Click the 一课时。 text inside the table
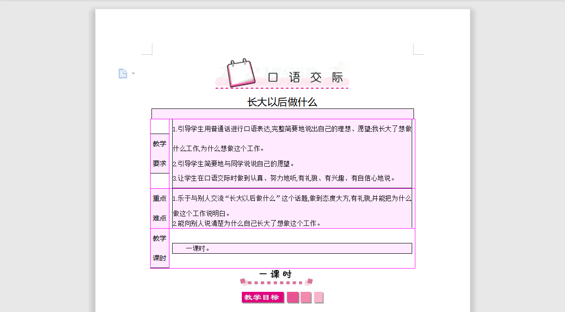The width and height of the screenshot is (565, 312). [196, 248]
